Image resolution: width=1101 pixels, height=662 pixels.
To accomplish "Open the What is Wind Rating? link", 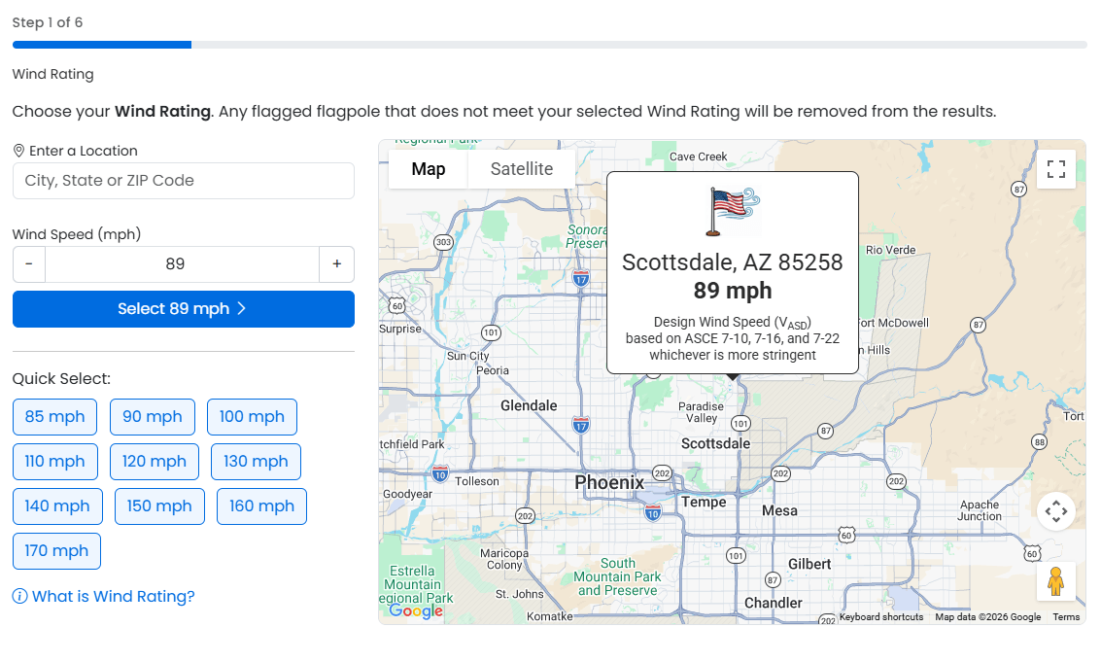I will 113,597.
